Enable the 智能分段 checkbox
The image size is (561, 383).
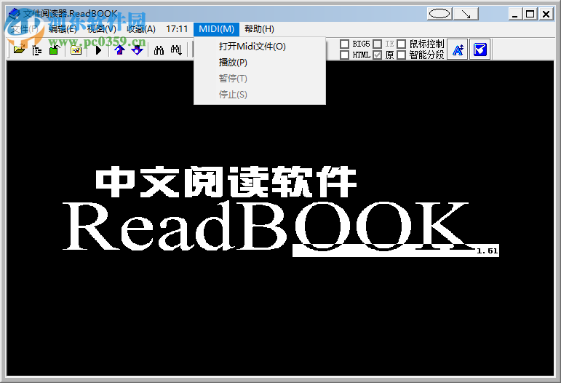(x=402, y=55)
